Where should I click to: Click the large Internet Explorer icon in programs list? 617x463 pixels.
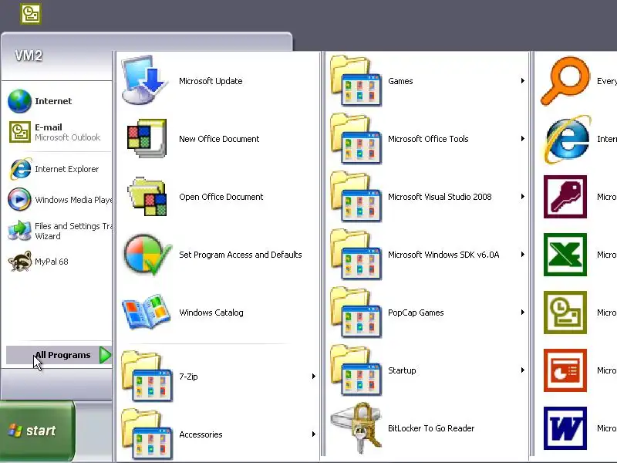[567, 139]
